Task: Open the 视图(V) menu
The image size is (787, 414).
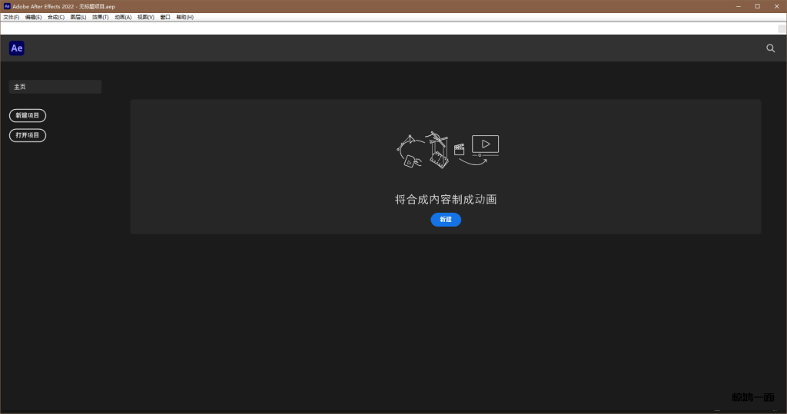Action: click(146, 17)
